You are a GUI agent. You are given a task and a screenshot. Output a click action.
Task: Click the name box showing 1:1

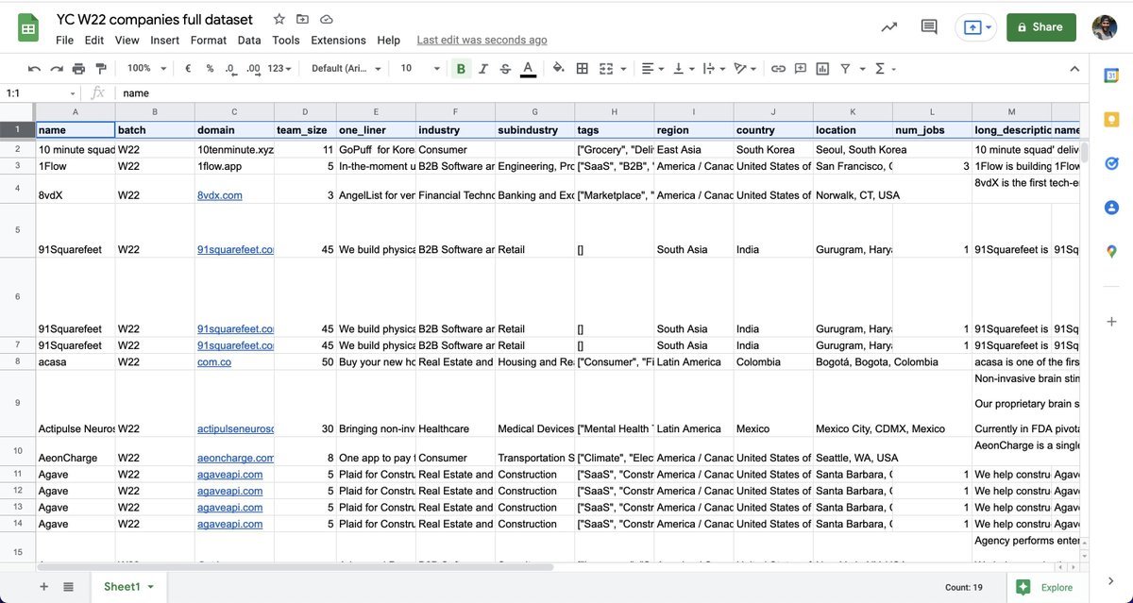point(41,93)
